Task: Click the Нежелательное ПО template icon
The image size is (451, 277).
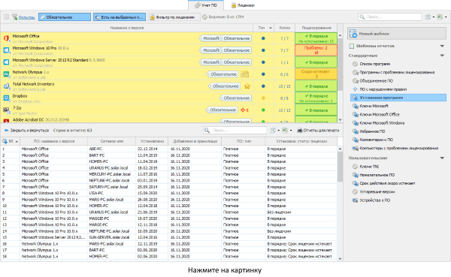Action: point(356,175)
